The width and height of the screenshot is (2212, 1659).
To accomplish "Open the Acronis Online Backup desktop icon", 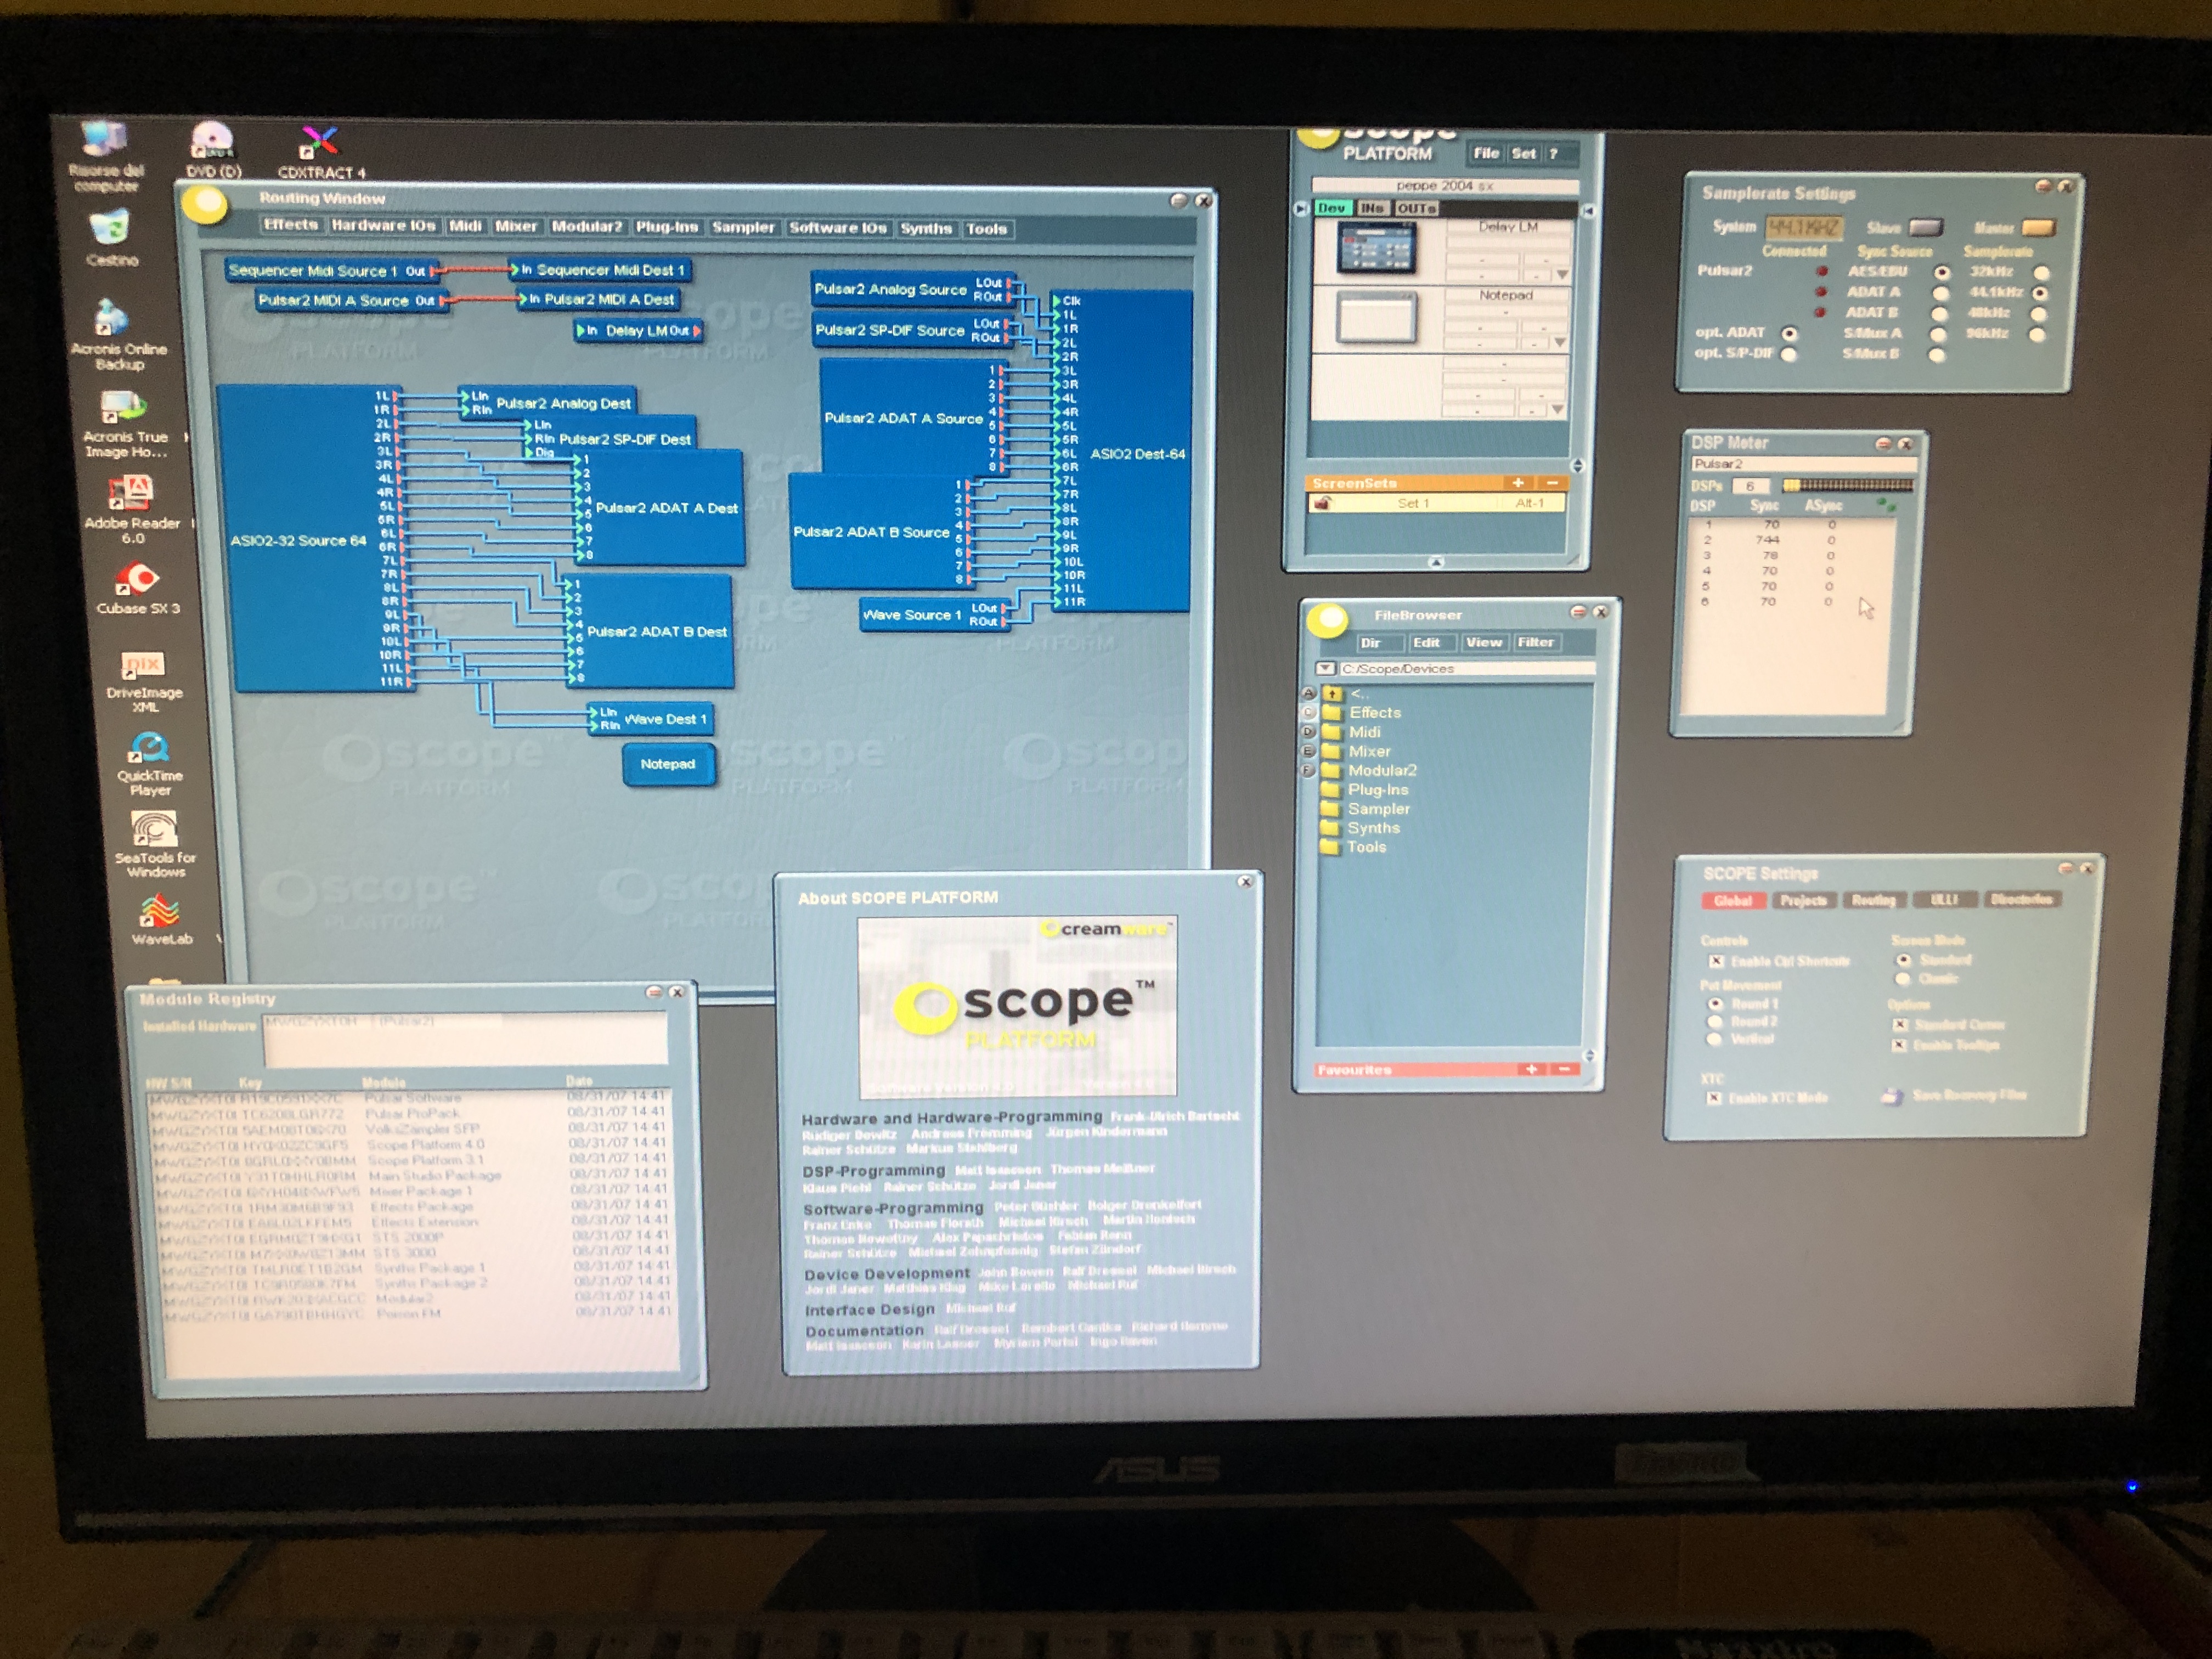I will click(x=118, y=336).
